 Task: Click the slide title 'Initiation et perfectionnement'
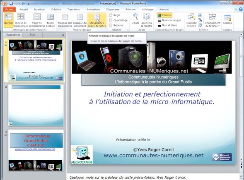click(152, 94)
